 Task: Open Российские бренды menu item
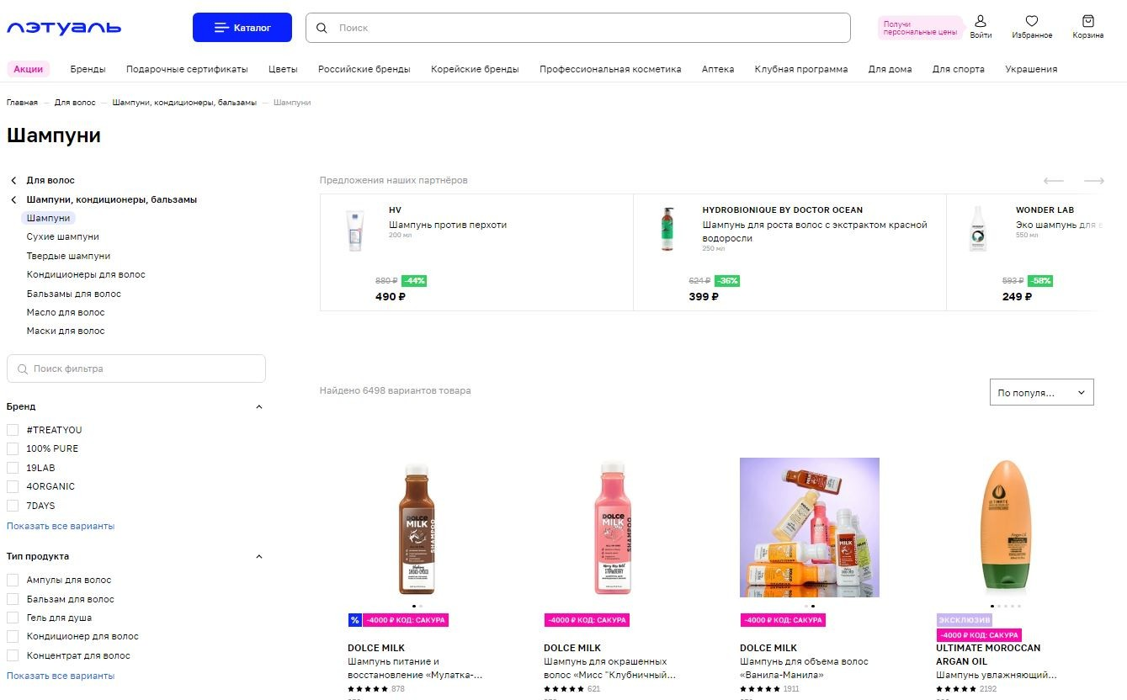coord(364,69)
